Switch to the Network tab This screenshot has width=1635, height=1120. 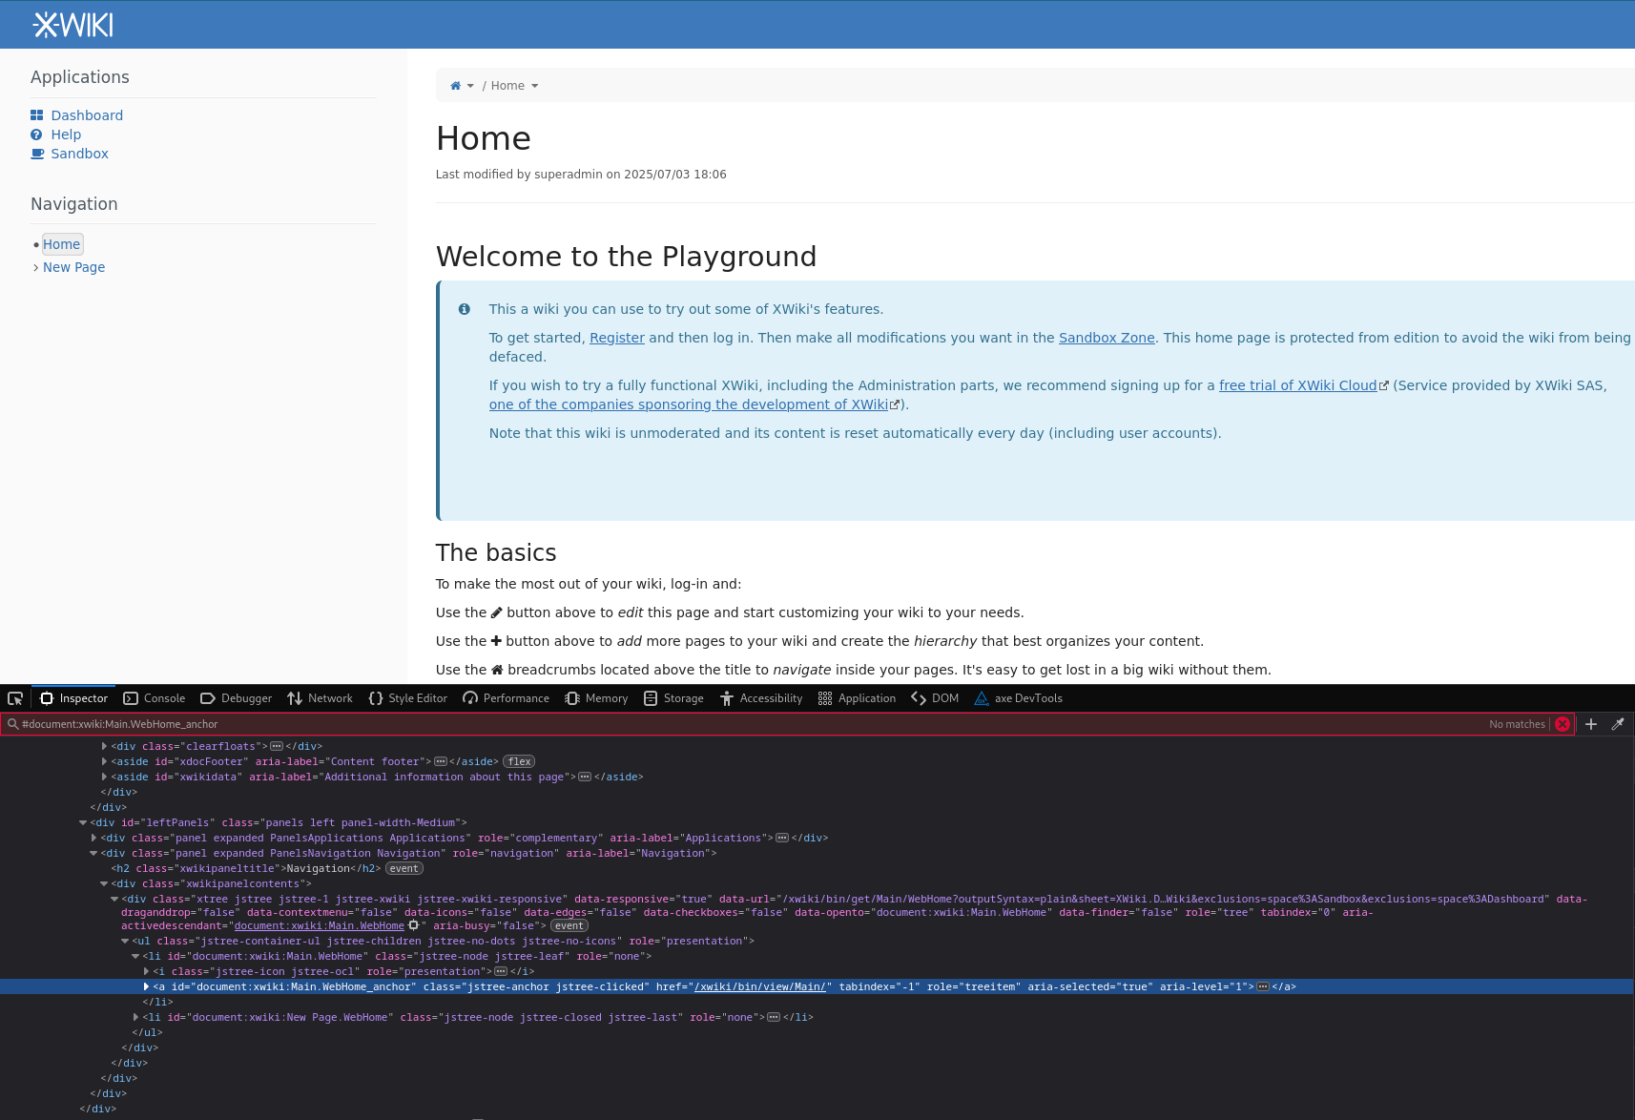321,698
